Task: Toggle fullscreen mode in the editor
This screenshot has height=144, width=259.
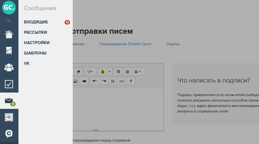Action: pos(113,81)
